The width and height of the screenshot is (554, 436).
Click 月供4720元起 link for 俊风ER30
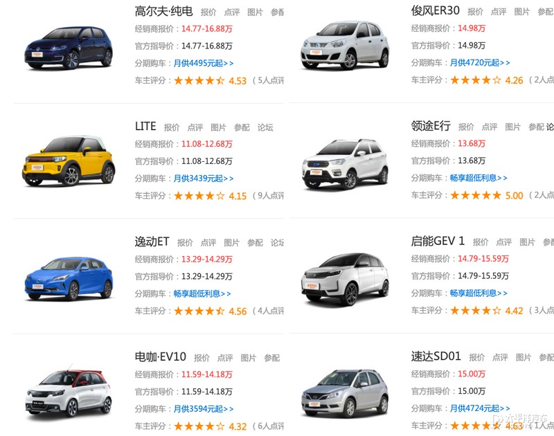[480, 63]
